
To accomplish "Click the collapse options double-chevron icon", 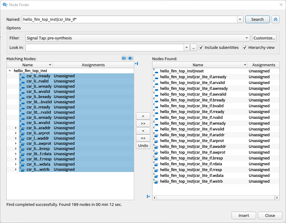I will pos(275,19).
